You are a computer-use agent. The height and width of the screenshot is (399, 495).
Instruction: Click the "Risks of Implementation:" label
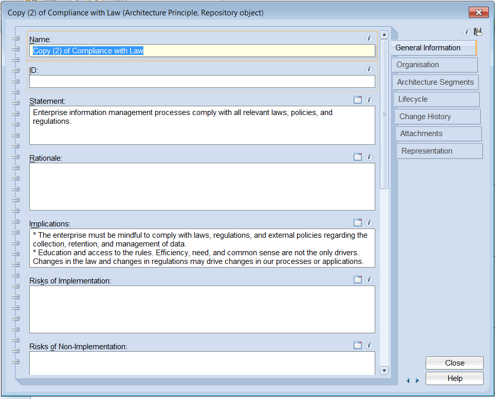tap(70, 281)
